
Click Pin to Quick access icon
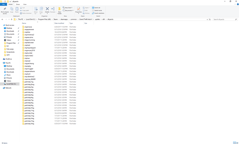coord(5,10)
